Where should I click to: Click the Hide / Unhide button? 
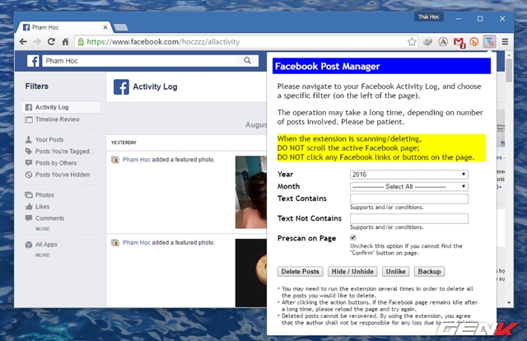(x=352, y=271)
